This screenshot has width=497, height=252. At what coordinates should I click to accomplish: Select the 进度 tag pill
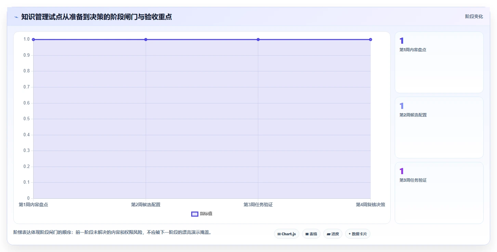[x=333, y=234]
